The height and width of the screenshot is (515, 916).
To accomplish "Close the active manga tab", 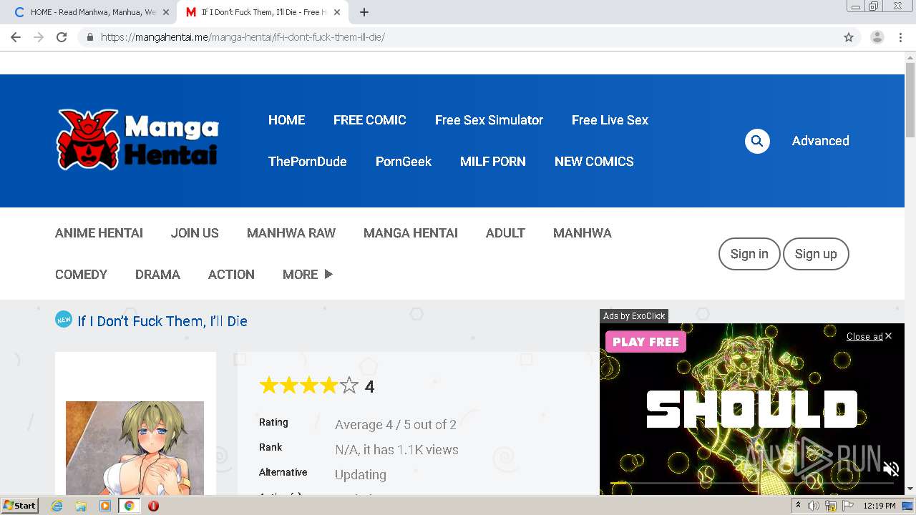I will [337, 12].
